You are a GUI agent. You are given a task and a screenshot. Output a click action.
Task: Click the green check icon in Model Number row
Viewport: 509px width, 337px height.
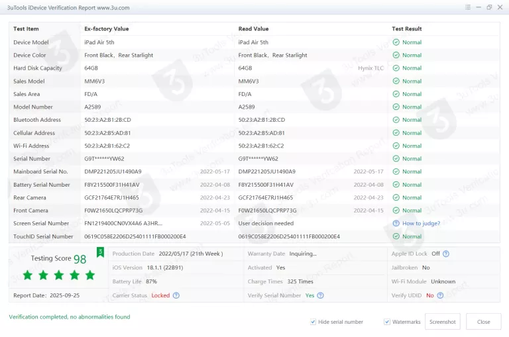396,107
